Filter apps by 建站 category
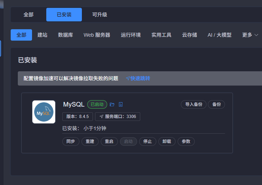The height and width of the screenshot is (185, 262). click(x=43, y=35)
